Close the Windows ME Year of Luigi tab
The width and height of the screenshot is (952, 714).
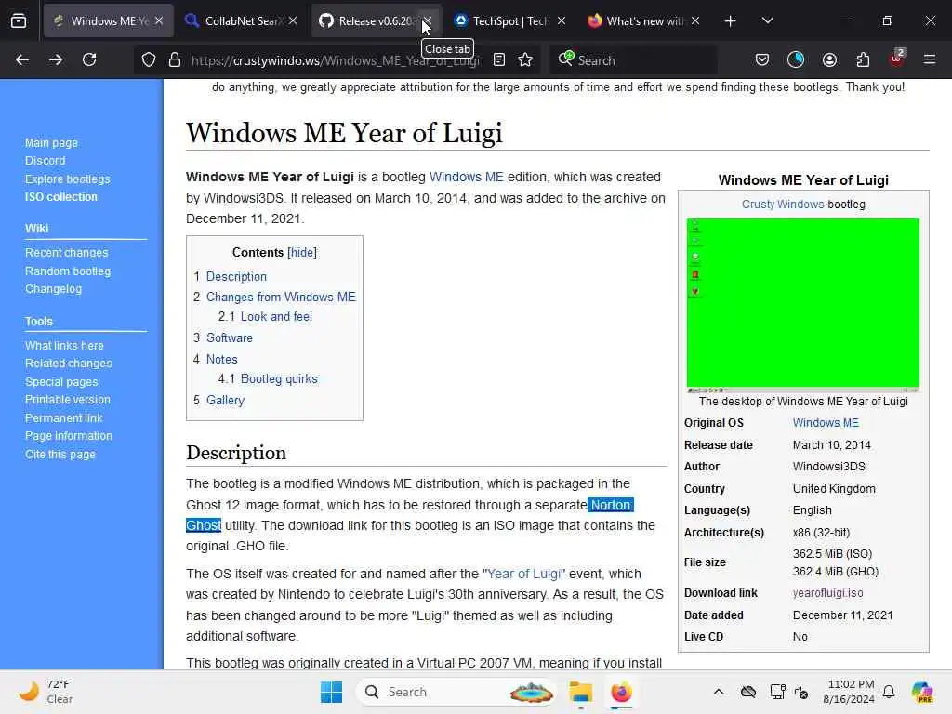click(x=158, y=20)
